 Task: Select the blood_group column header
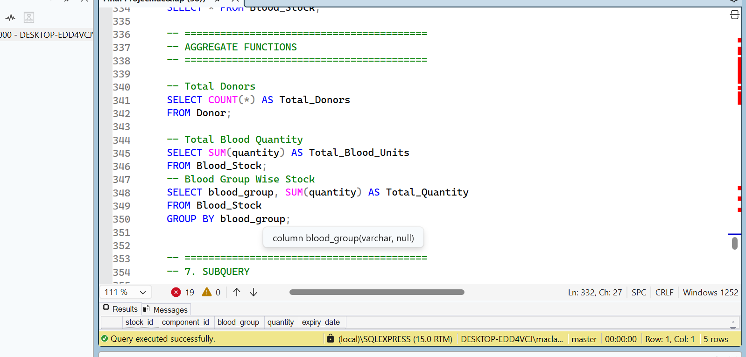click(x=238, y=322)
